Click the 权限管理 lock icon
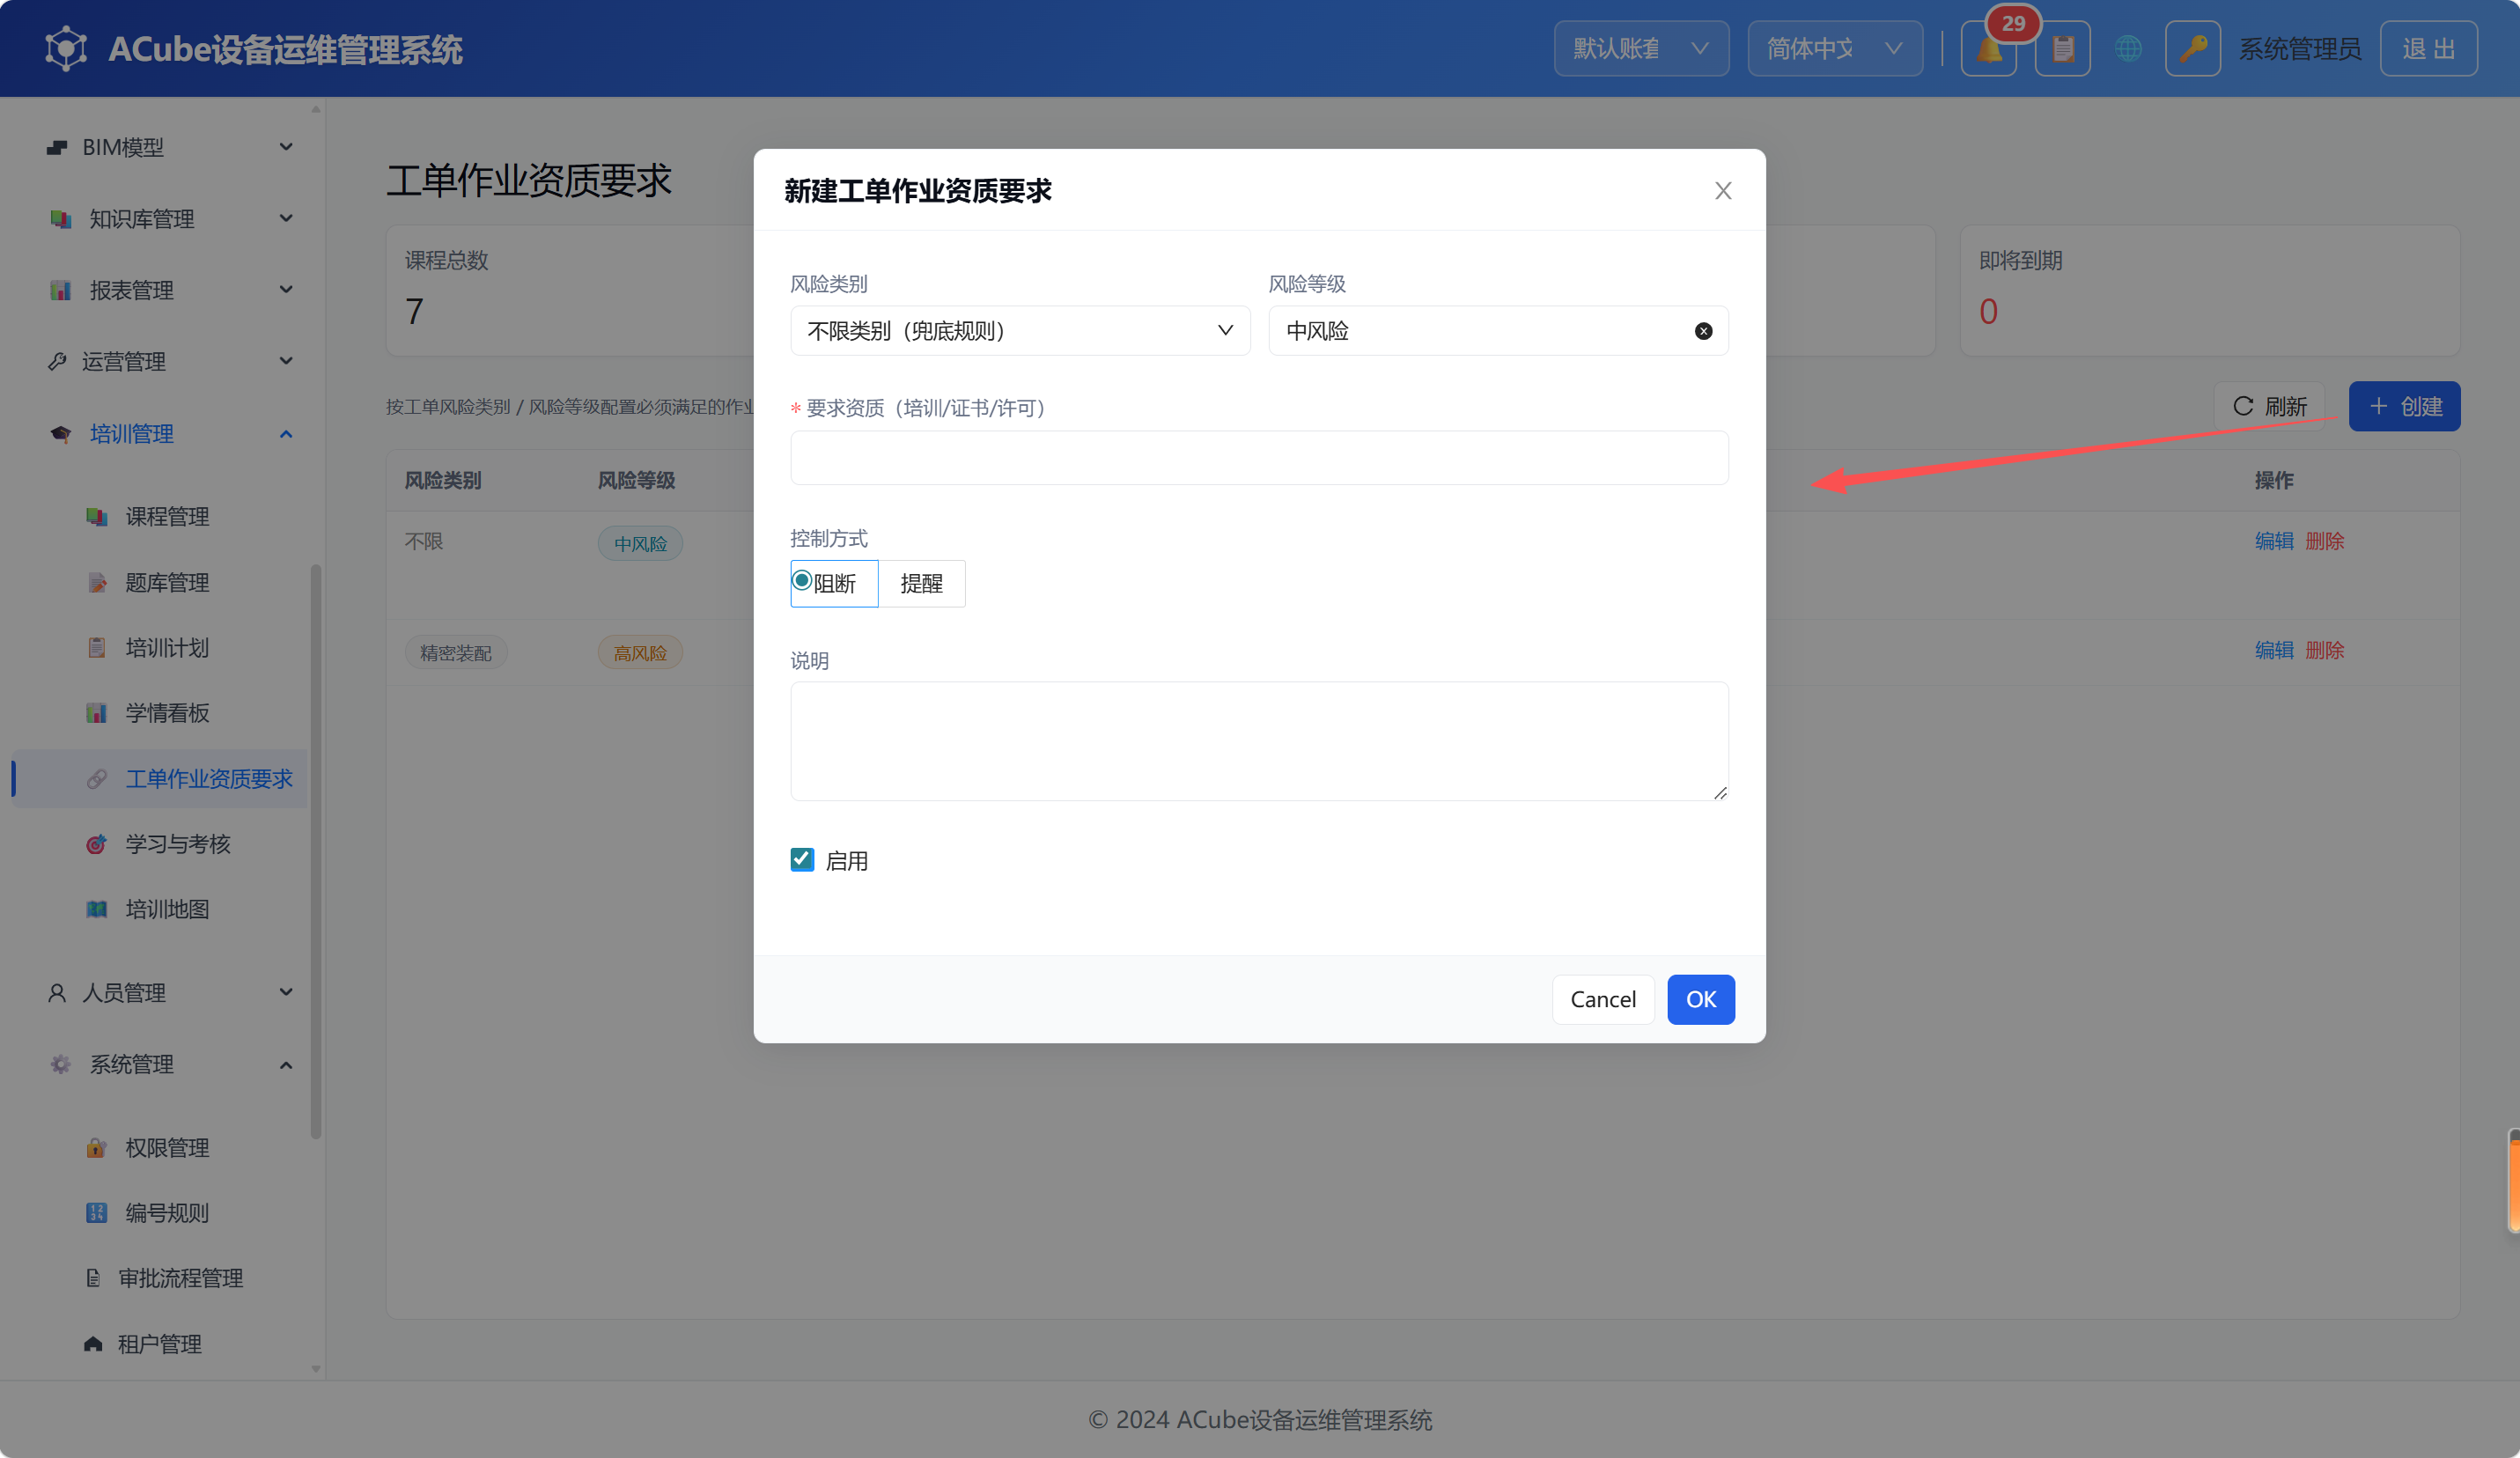Screen dimensions: 2520x1458 point(96,1147)
